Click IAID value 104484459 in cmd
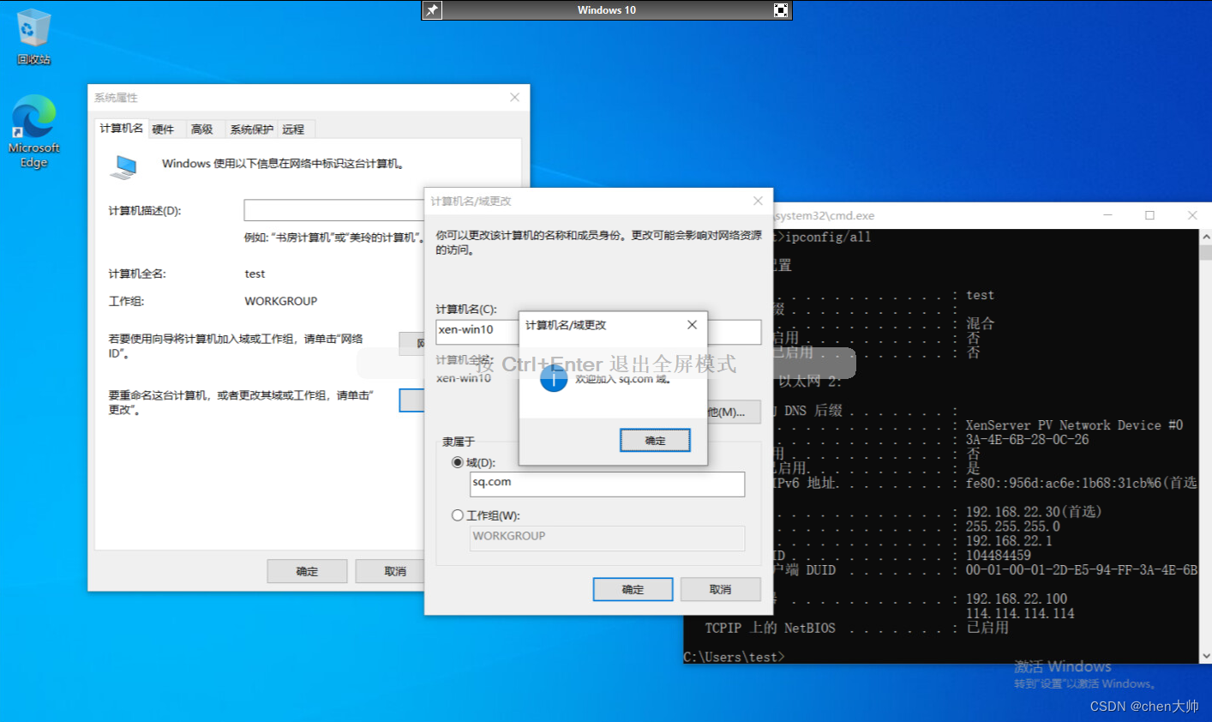 click(999, 556)
